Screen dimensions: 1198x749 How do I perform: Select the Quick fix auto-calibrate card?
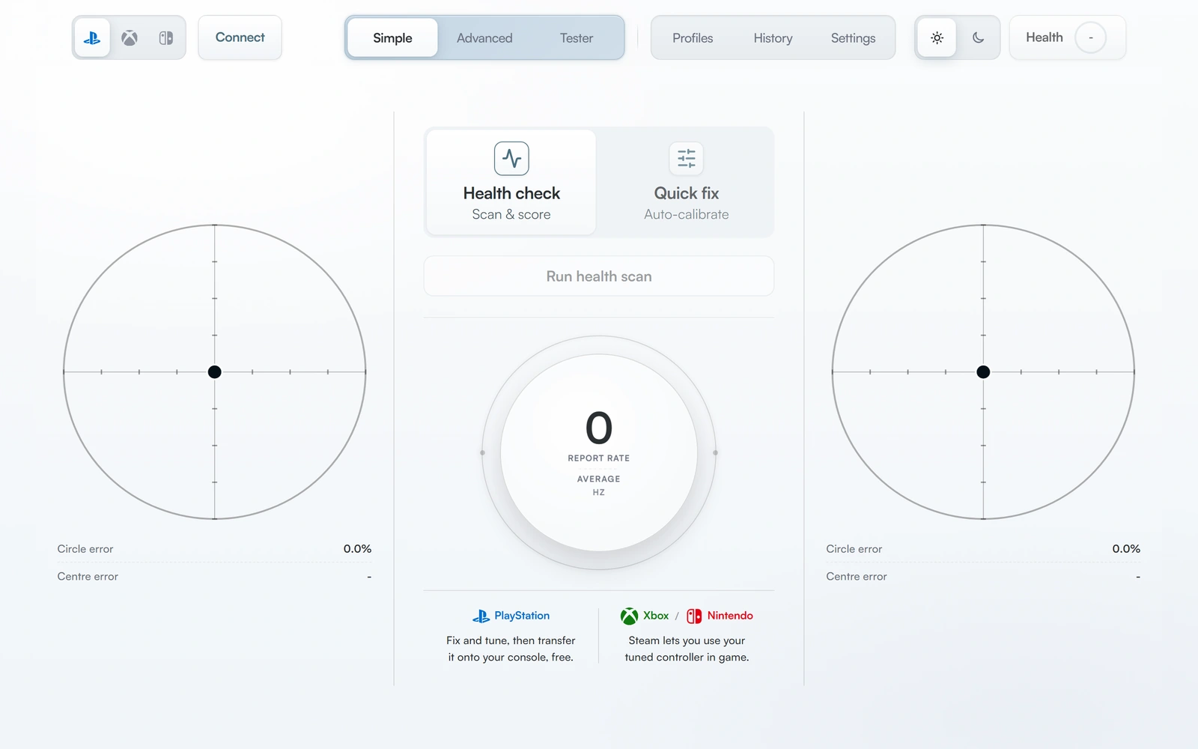tap(686, 182)
